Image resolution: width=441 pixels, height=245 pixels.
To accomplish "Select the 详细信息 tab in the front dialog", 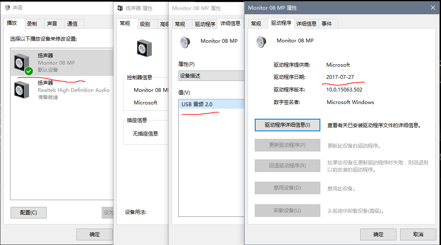I will point(306,24).
